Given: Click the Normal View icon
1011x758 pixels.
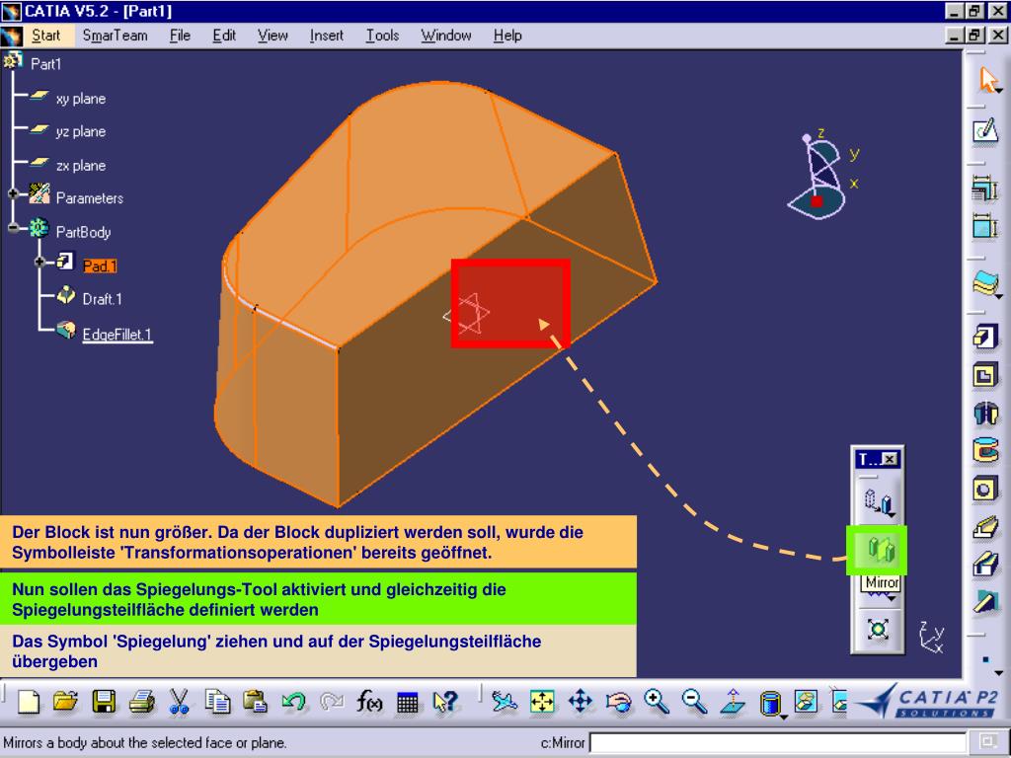Looking at the screenshot, I should (733, 702).
